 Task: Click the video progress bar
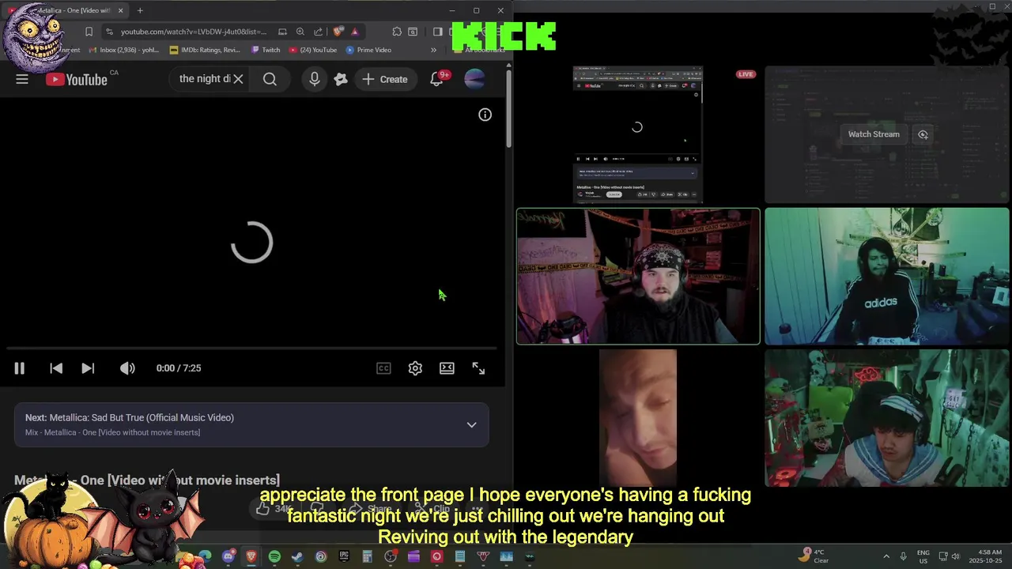[251, 348]
